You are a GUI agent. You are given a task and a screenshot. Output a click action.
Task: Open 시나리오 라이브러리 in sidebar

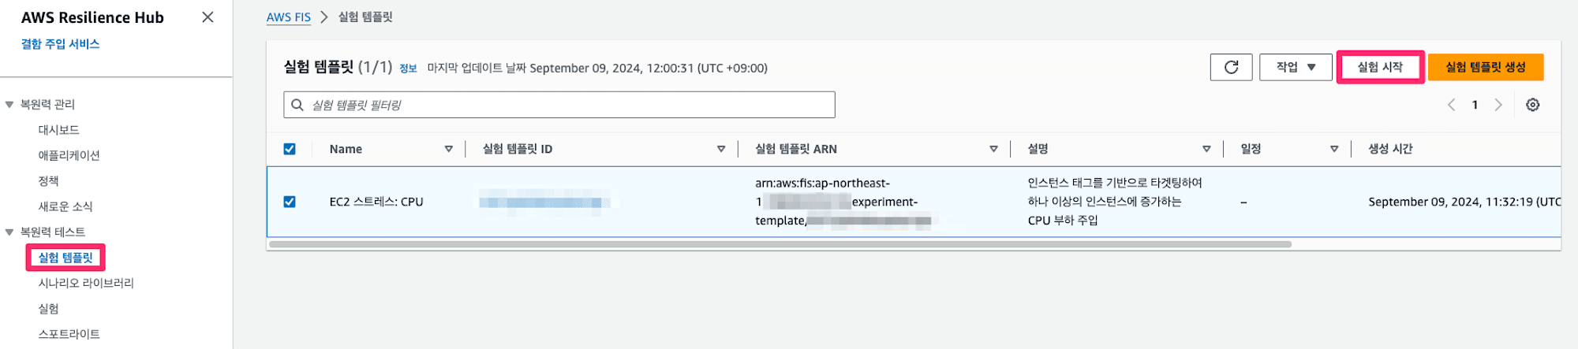(x=86, y=283)
